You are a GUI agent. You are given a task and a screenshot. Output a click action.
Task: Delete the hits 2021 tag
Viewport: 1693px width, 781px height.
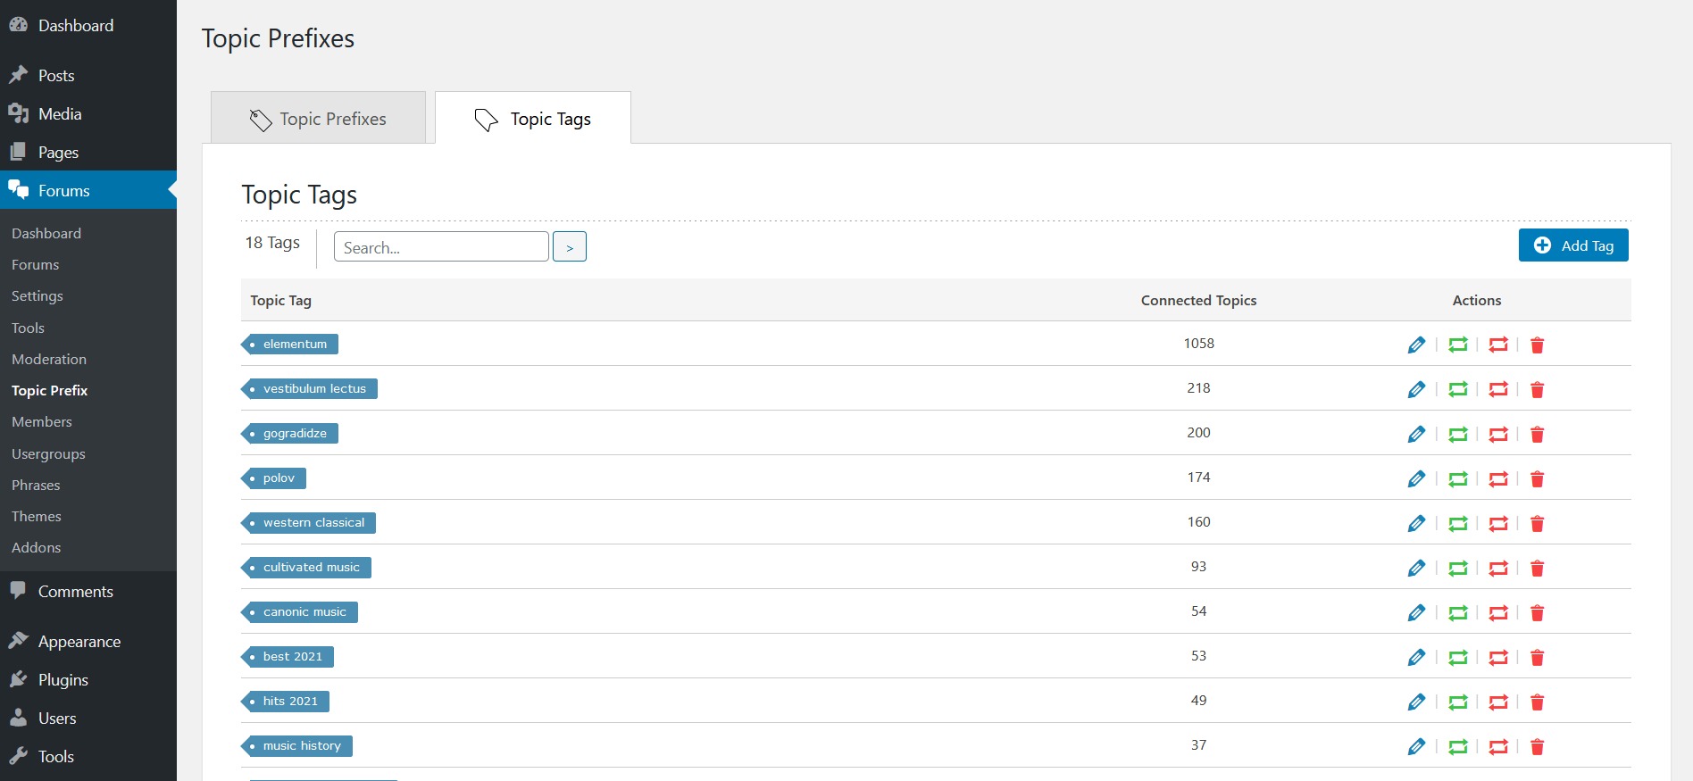coord(1537,702)
